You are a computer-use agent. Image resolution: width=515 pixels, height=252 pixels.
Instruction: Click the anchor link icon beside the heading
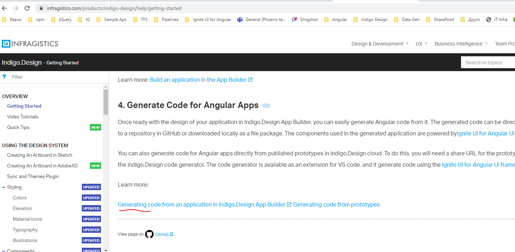[266, 105]
